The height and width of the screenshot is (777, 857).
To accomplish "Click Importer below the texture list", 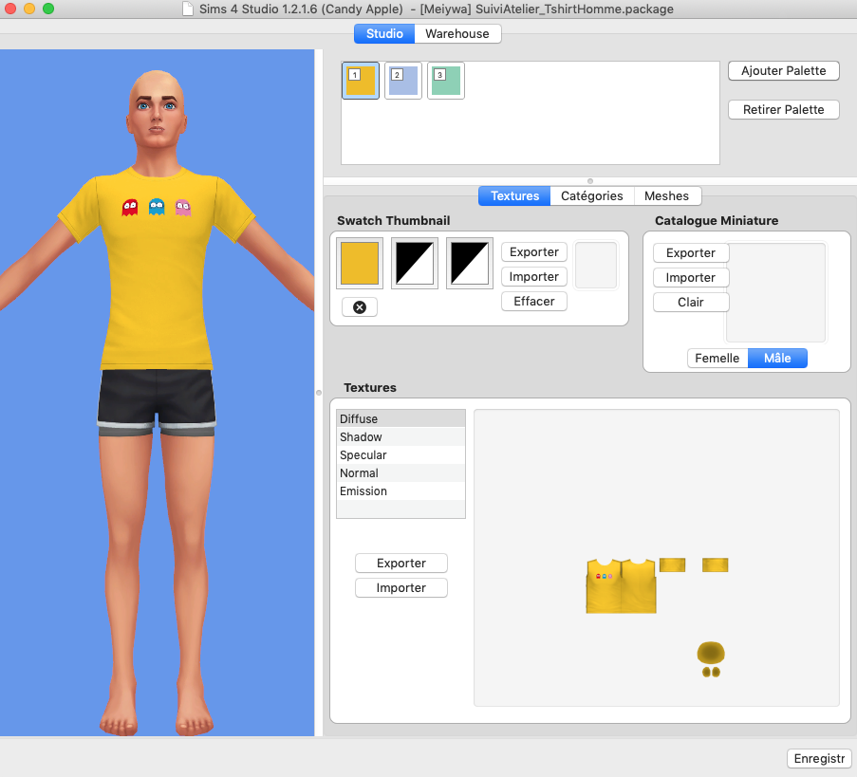I will tap(401, 587).
